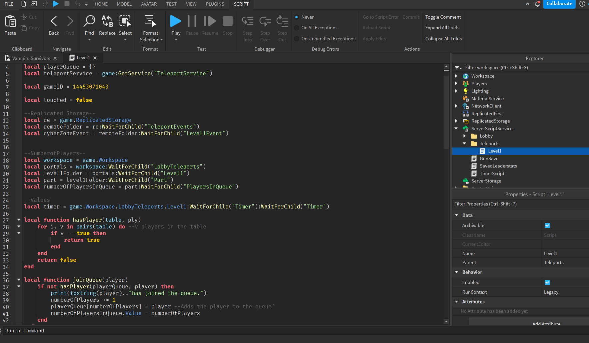Collapse the Data properties section
Image resolution: width=589 pixels, height=343 pixels.
pyautogui.click(x=457, y=215)
